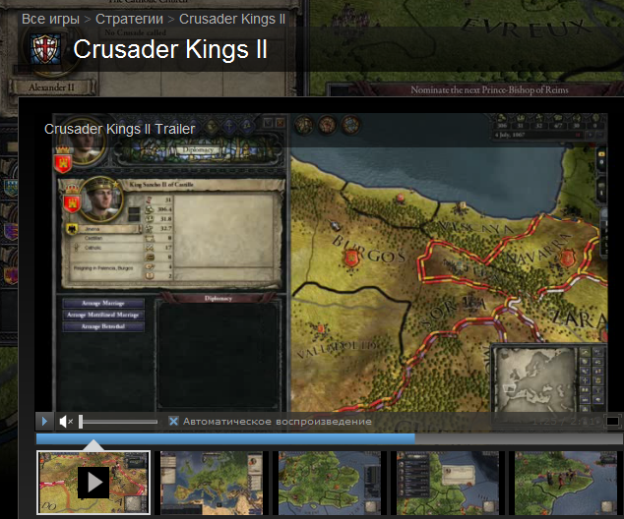This screenshot has height=519, width=624.
Task: Select the fourth screenshot thumbnail with dialog panel
Action: pyautogui.click(x=447, y=483)
